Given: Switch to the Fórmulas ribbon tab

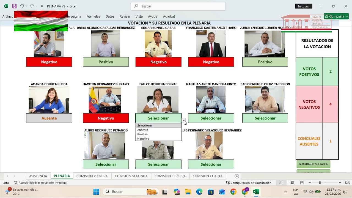Looking at the screenshot, I should [x=93, y=16].
